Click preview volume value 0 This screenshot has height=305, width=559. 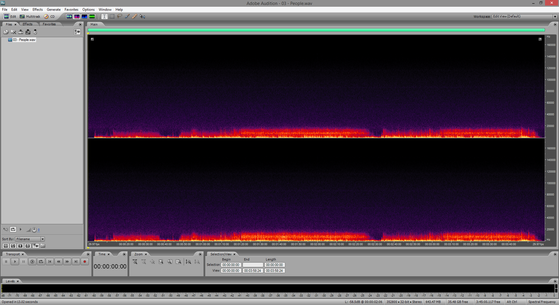(39, 230)
